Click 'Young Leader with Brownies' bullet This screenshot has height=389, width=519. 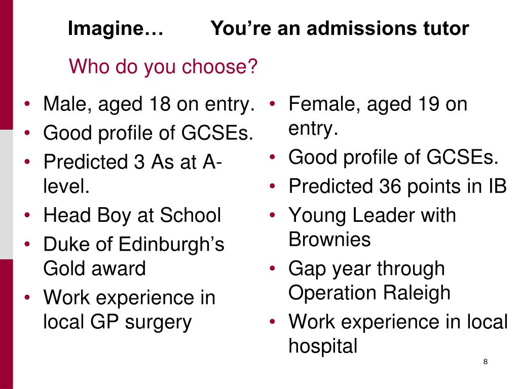(x=372, y=227)
